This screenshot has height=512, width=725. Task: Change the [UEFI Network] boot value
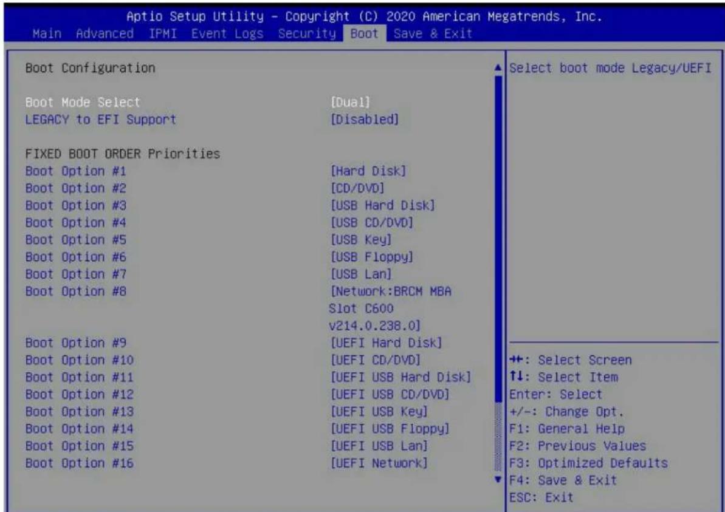coord(379,463)
